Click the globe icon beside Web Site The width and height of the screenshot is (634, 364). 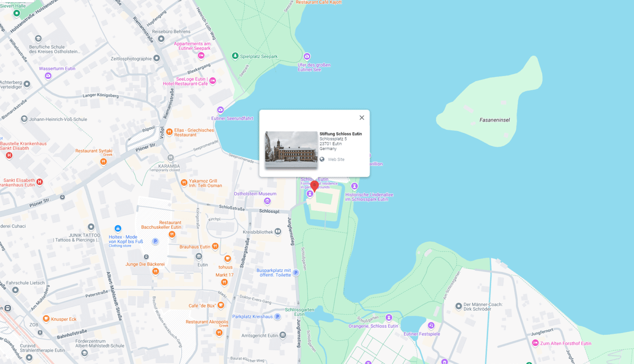coord(322,159)
